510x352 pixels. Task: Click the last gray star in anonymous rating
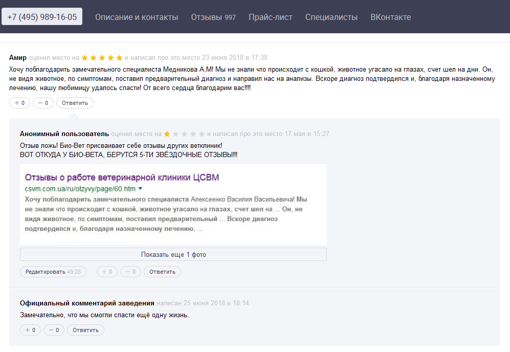point(202,134)
